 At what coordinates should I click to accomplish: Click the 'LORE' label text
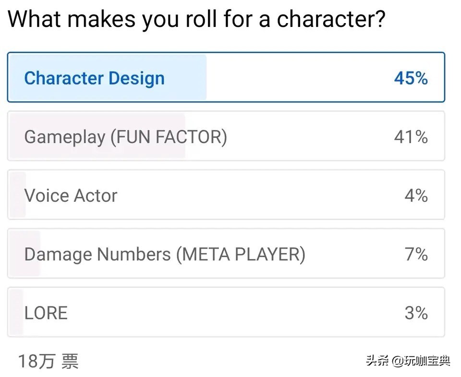pos(46,313)
